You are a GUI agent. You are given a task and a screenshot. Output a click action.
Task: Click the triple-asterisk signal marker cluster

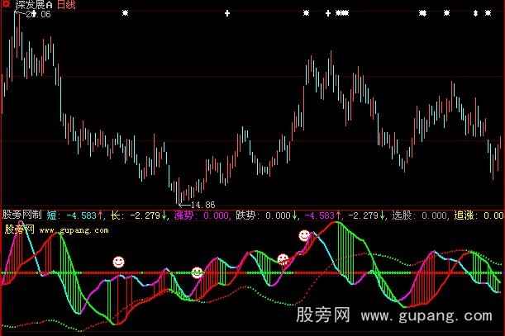tap(342, 13)
